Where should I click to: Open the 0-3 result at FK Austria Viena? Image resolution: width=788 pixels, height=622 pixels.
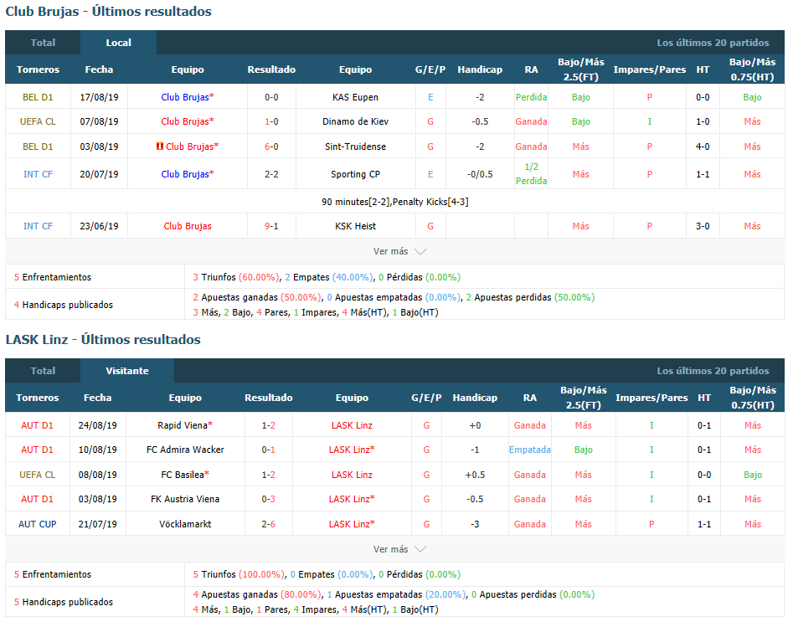268,499
